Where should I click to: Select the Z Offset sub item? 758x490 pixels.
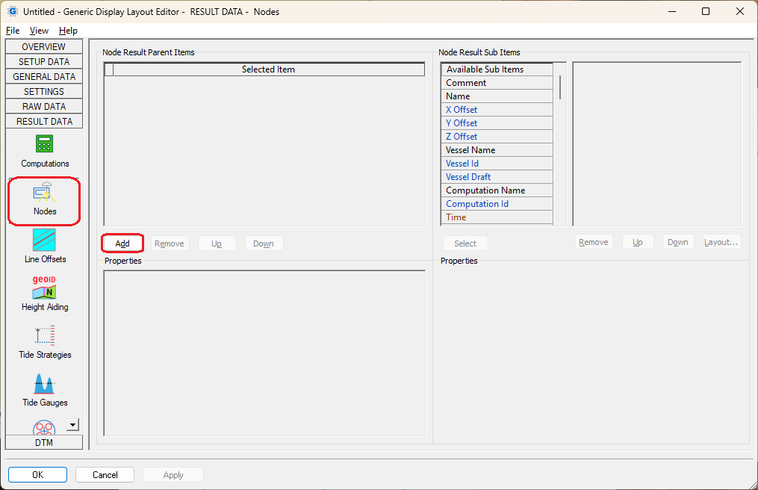497,137
